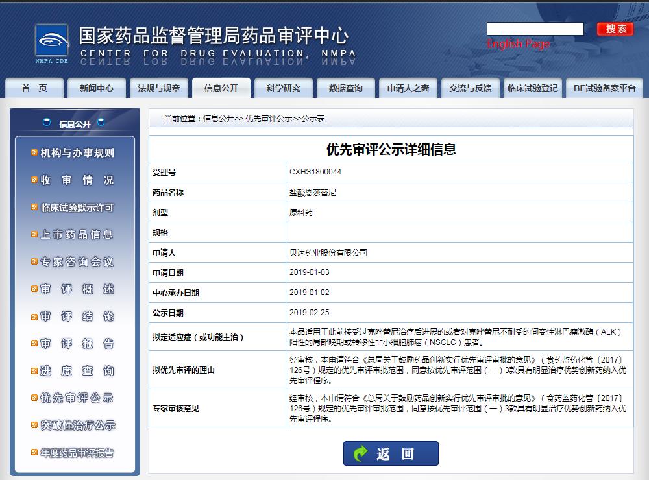This screenshot has width=649, height=480.
Task: Click the orange bullet icon beside 年度药品审评报告
Action: pos(34,452)
